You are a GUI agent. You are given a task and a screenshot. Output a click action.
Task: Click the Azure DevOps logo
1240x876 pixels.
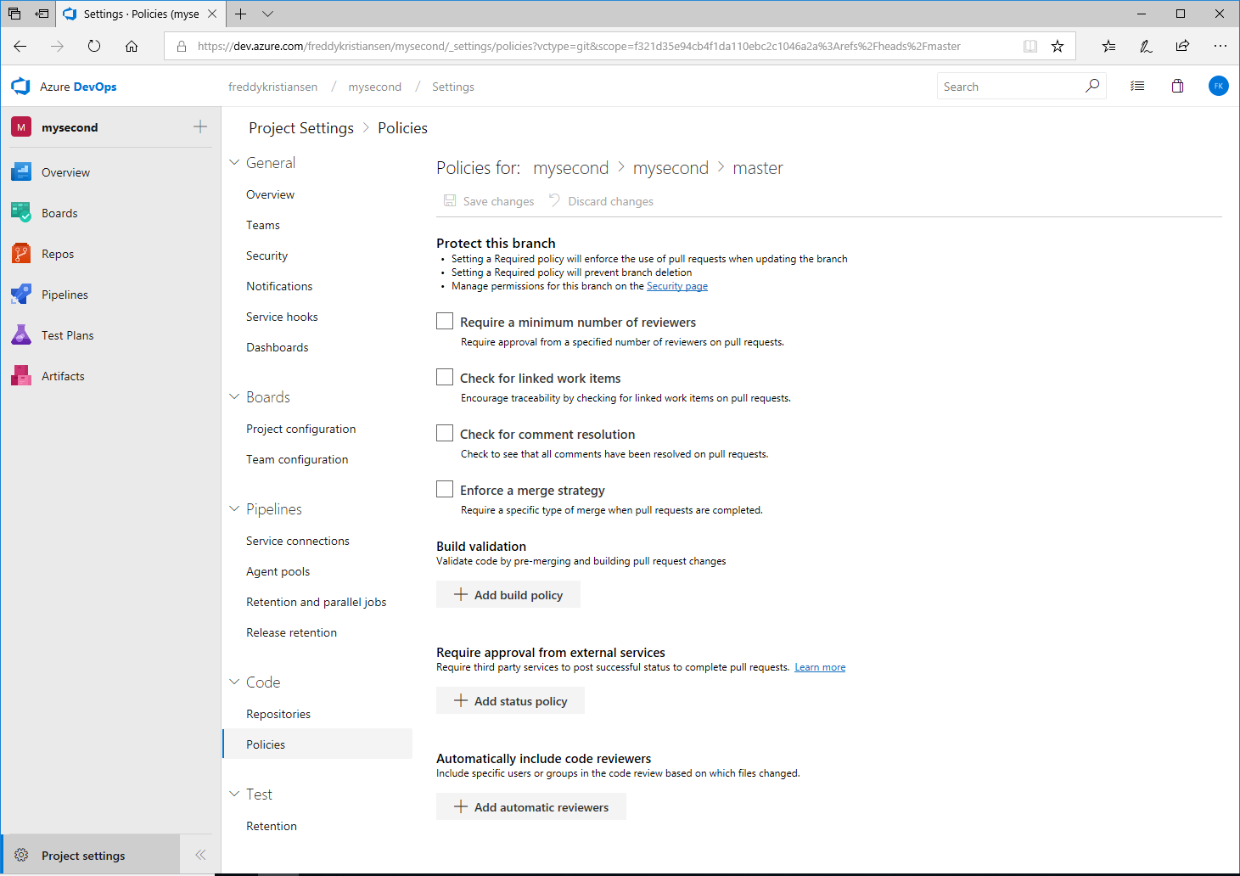(x=21, y=87)
